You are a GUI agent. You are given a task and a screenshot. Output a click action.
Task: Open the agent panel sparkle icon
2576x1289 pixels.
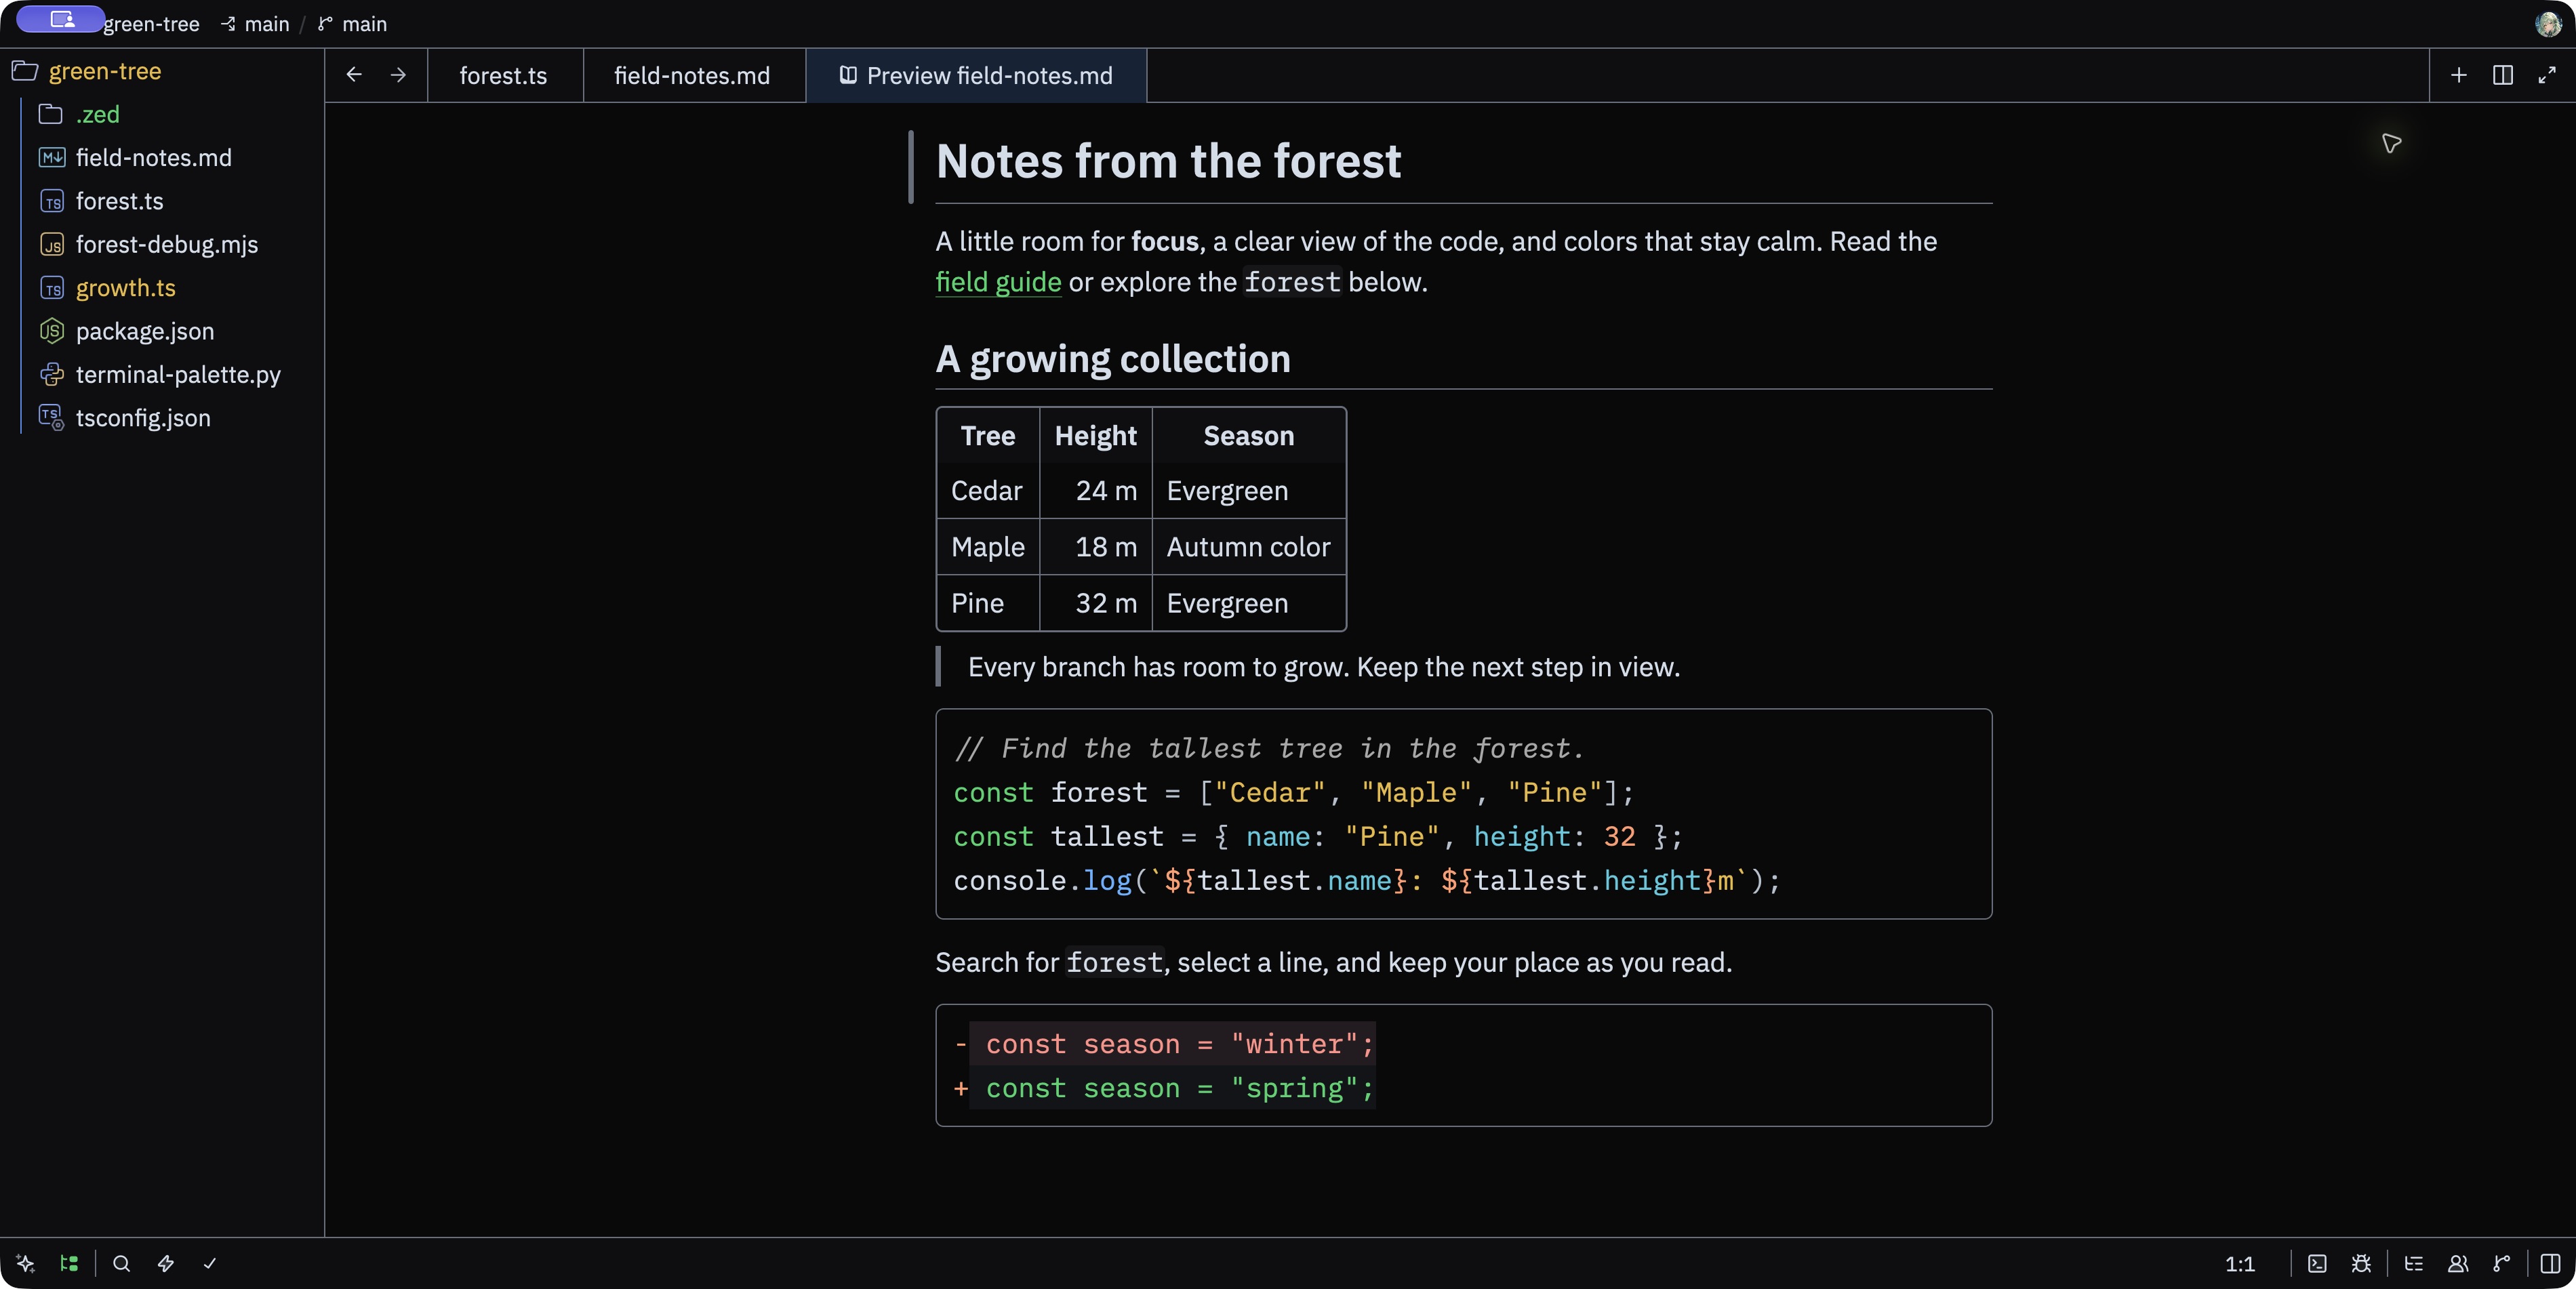(x=26, y=1263)
